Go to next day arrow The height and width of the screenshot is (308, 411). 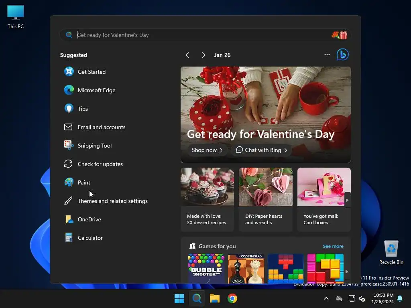[203, 55]
